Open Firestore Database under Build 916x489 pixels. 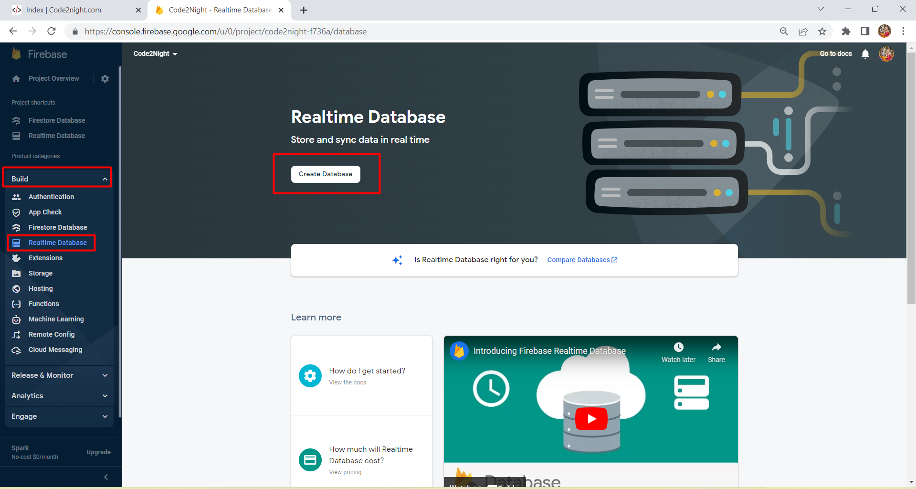click(x=58, y=227)
